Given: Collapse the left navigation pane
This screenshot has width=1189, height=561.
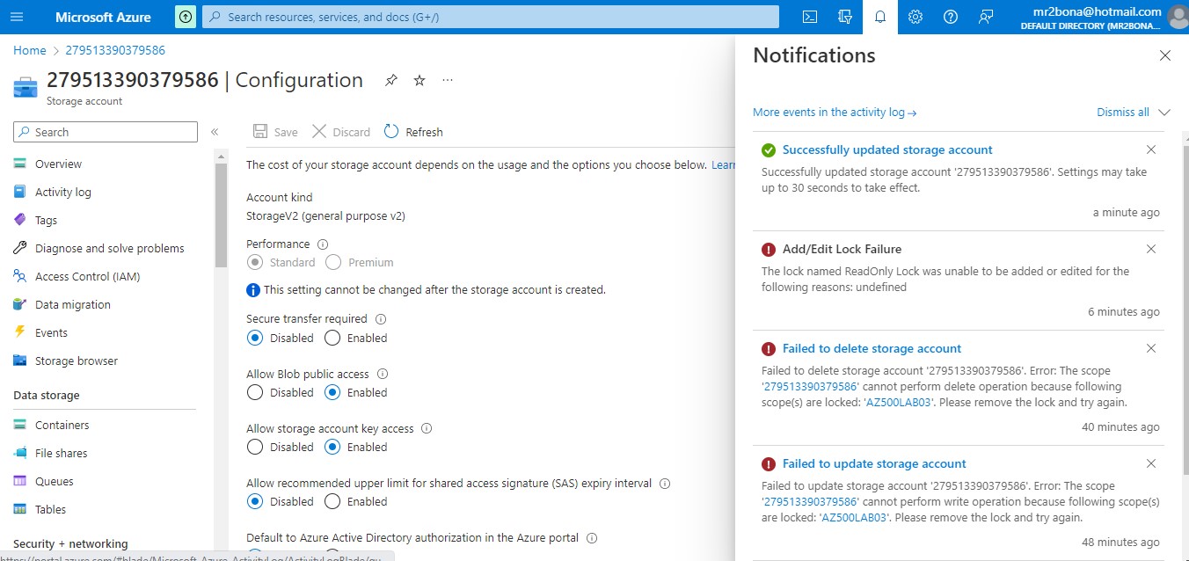Looking at the screenshot, I should 215,131.
